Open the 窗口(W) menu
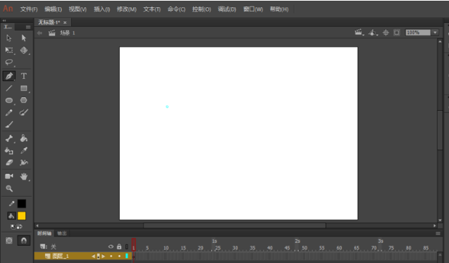Image resolution: width=449 pixels, height=263 pixels. point(253,9)
